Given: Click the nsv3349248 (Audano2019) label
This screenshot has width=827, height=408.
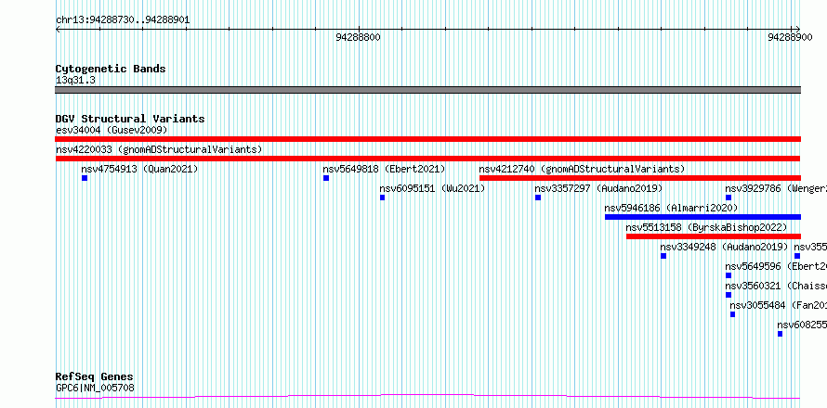Looking at the screenshot, I should 724,247.
